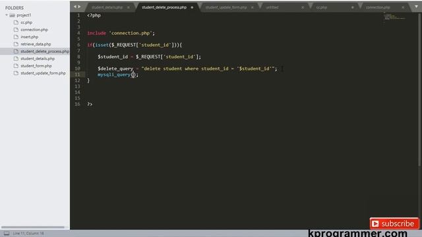The image size is (422, 237).
Task: Open the tab list dropdown arrow
Action: click(x=416, y=7)
